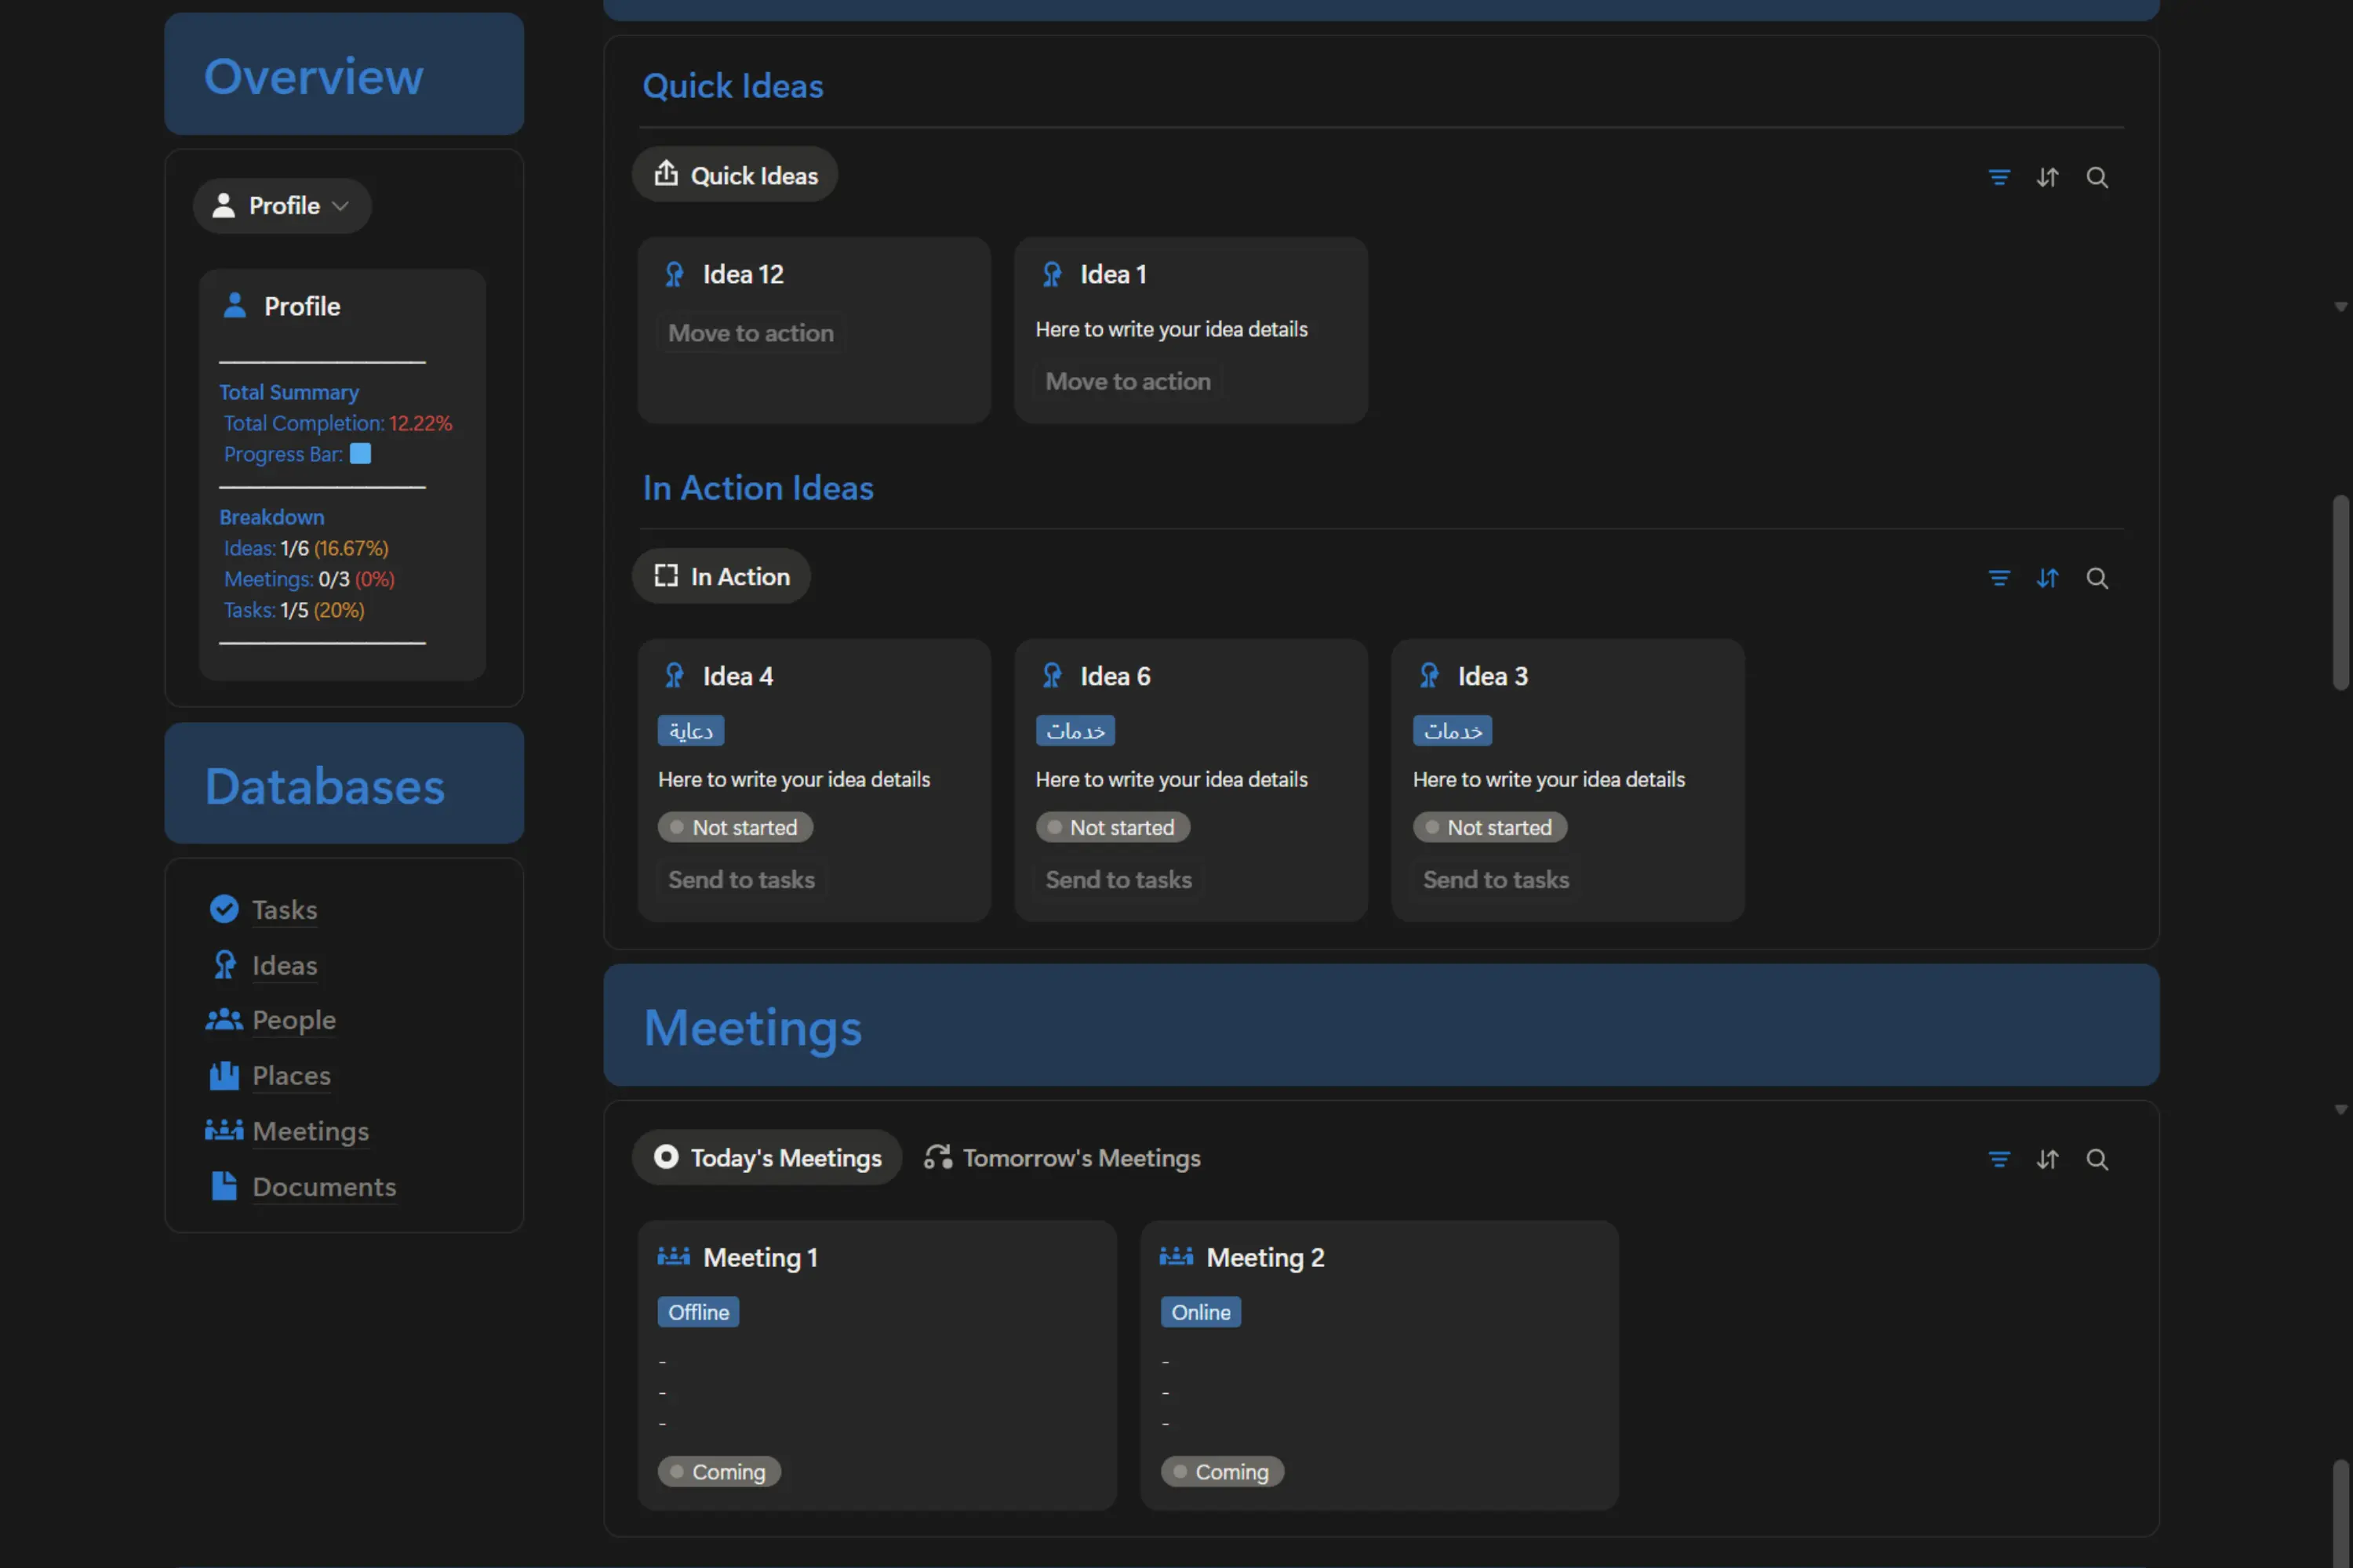
Task: Open search in the In Action view
Action: (2097, 578)
